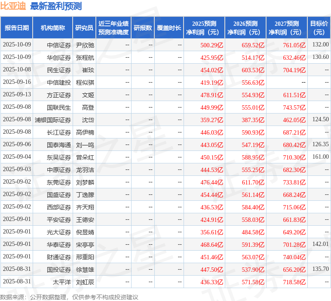331x301 pixels.
Task: Click the 研究员 column header
Action: 84,28
